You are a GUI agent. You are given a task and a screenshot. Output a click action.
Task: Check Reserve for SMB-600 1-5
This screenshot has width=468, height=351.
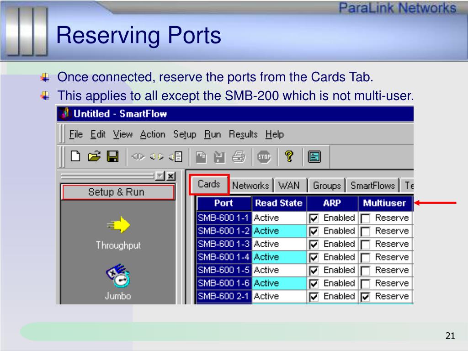365,271
